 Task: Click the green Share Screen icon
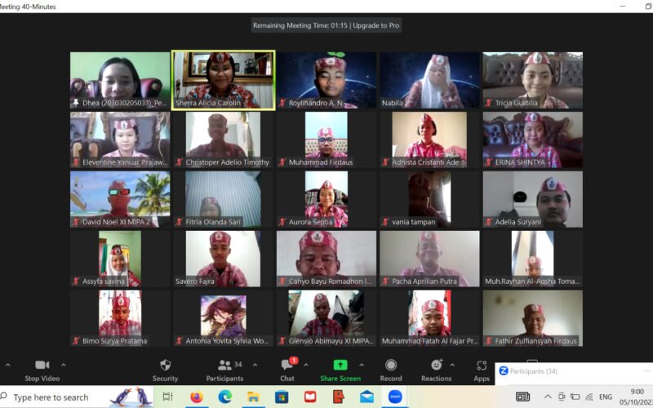[x=340, y=366]
